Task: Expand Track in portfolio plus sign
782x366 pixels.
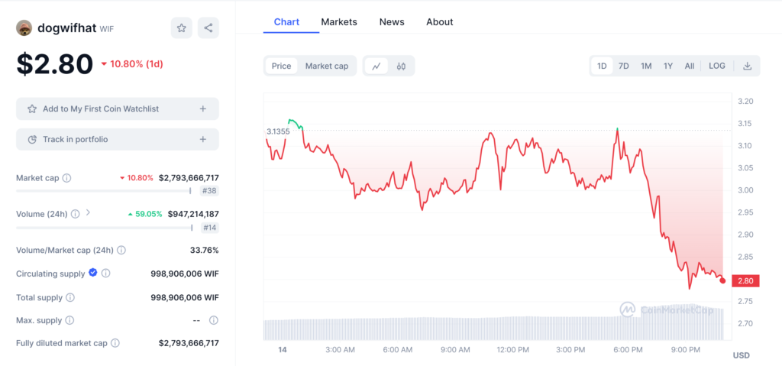Action: (203, 139)
